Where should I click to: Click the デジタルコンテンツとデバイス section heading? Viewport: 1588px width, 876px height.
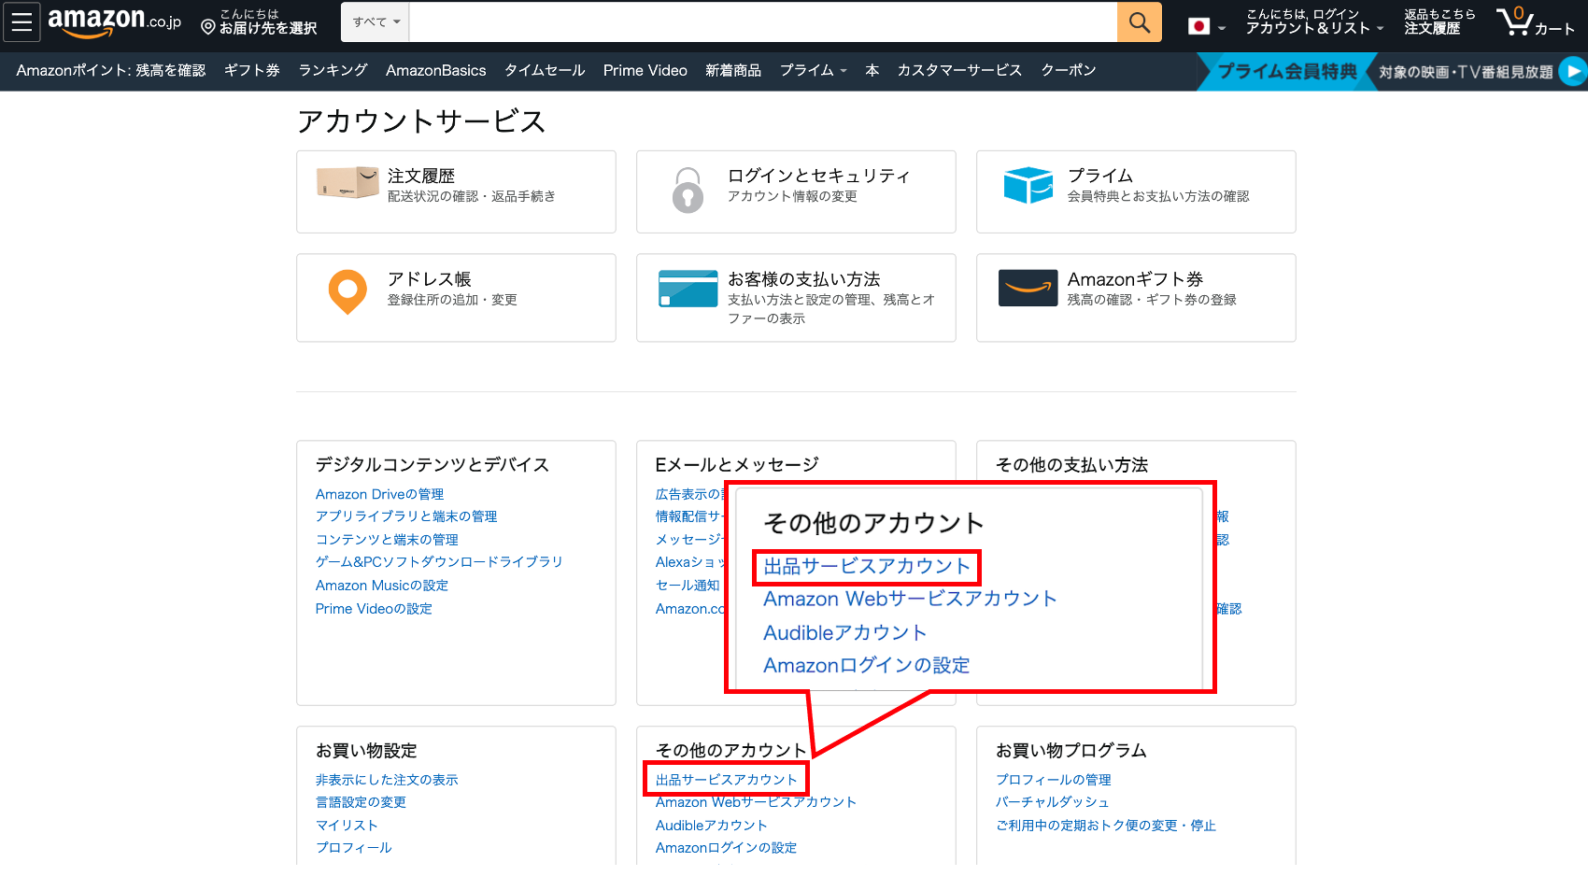coord(432,465)
